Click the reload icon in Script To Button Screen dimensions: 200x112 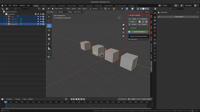(x=143, y=22)
